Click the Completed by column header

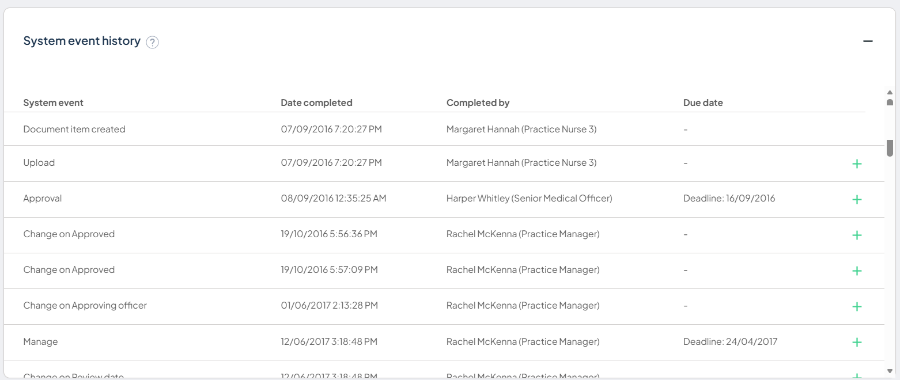[x=478, y=103]
